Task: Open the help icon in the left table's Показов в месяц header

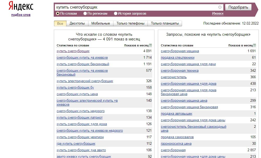Action: pos(150,45)
